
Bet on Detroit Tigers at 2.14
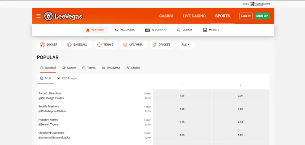(240, 122)
